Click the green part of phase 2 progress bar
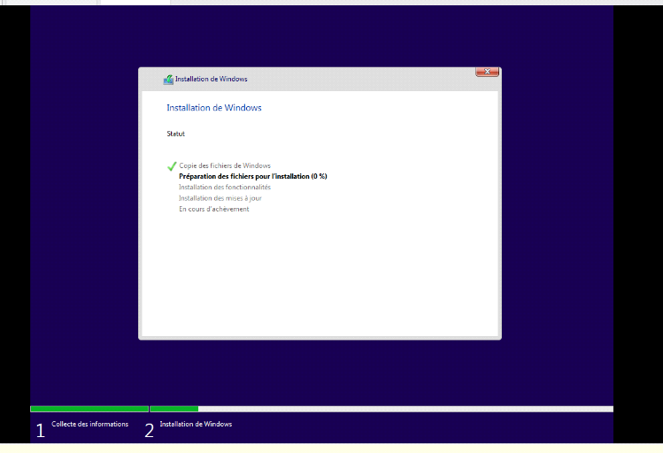Screen dimensions: 663x453 click(x=174, y=409)
